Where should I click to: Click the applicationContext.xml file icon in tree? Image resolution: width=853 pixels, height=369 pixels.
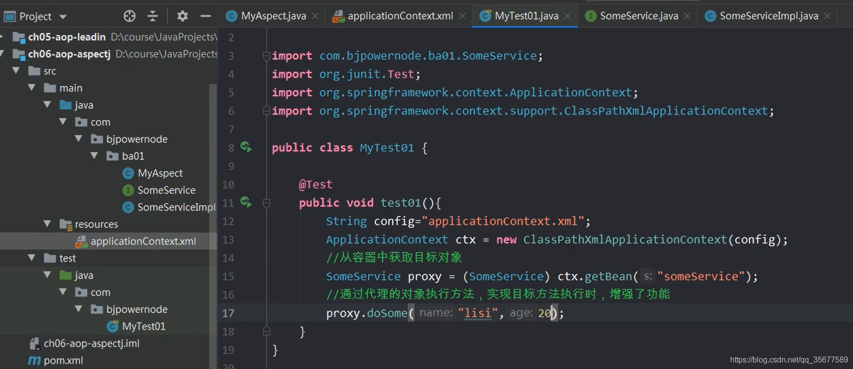(81, 241)
